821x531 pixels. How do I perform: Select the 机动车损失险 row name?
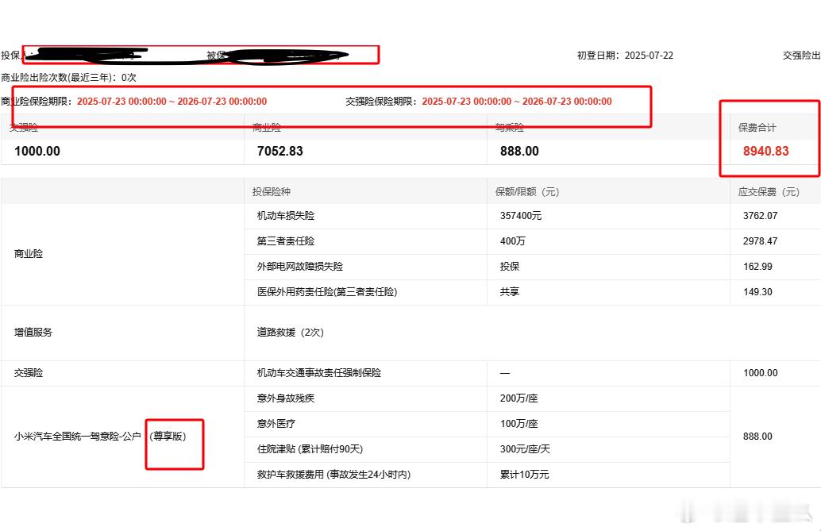point(285,216)
